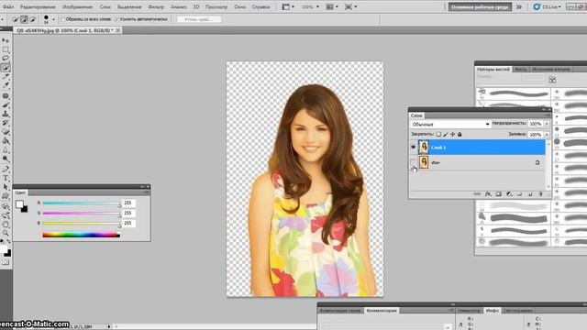587x330 pixels.
Task: Open the blend mode 'Обычные' dropdown
Action: 449,124
